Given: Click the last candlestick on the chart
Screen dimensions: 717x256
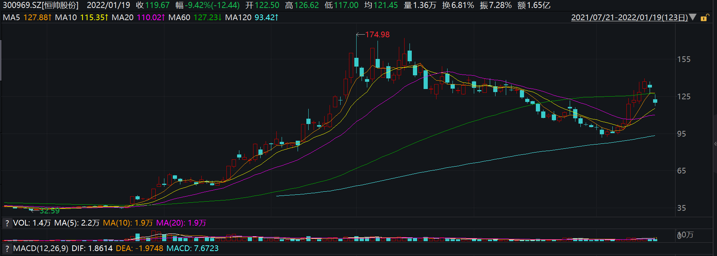Looking at the screenshot, I should pyautogui.click(x=655, y=101).
